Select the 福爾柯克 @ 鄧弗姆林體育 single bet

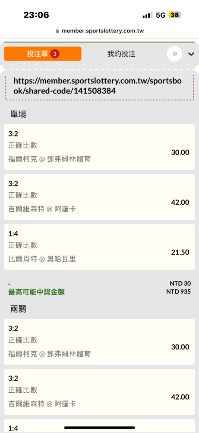point(99,147)
